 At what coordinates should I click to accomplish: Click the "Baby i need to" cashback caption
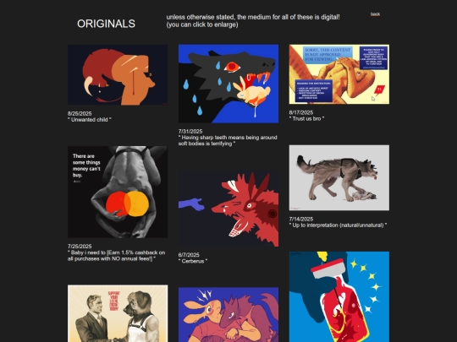click(x=116, y=256)
